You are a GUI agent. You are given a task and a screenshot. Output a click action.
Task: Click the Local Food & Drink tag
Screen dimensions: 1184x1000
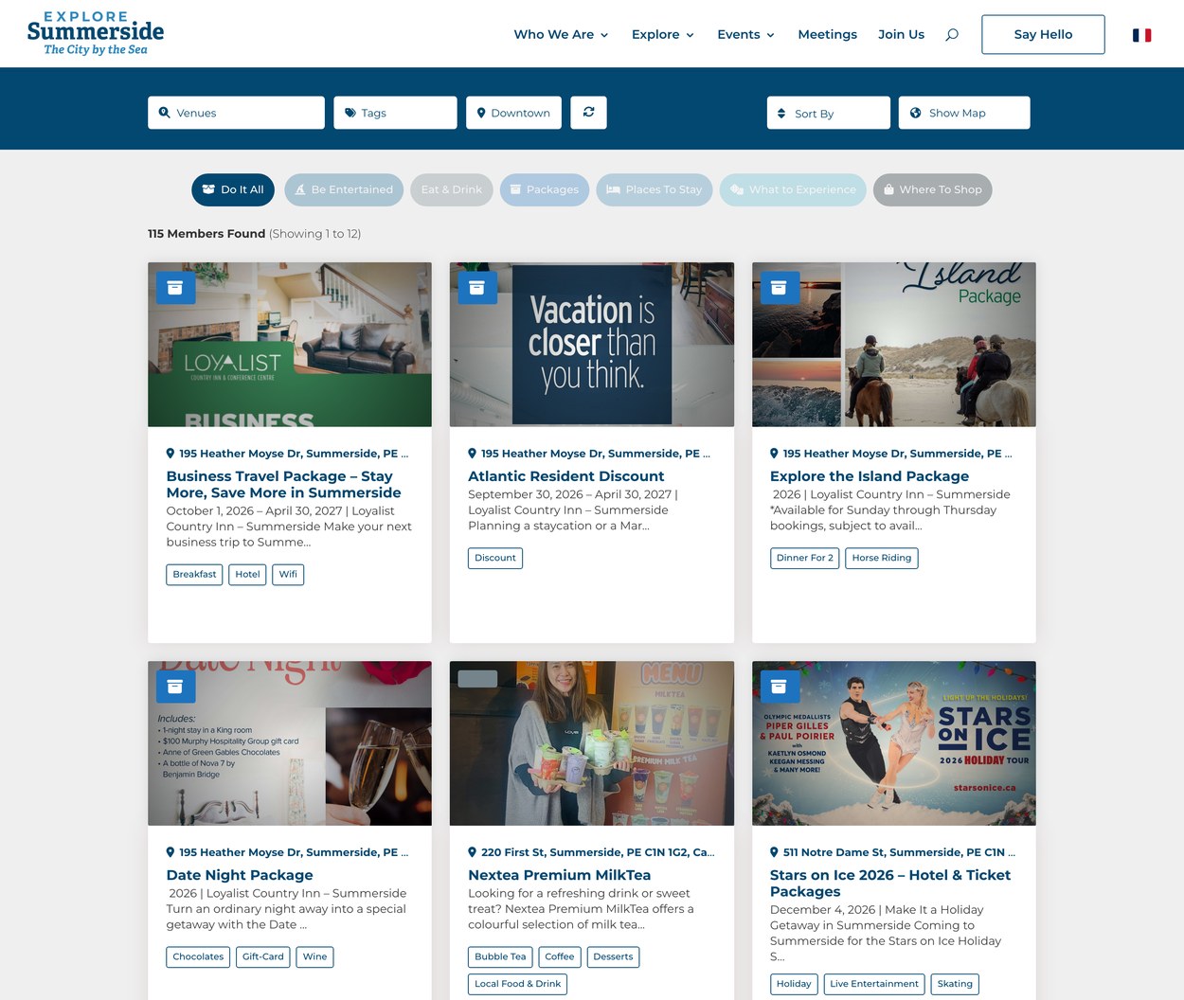point(517,984)
